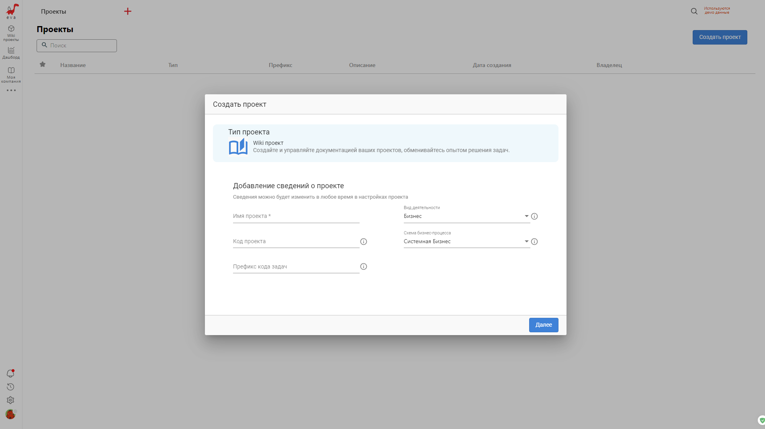This screenshot has height=429, width=765.
Task: Open Wiki projects in the sidebar
Action: pos(11,33)
